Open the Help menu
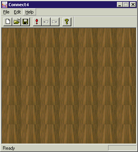Viewport: 138px width, 152px height. (30, 12)
